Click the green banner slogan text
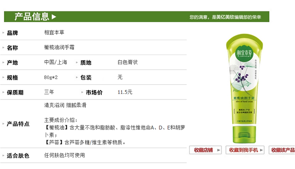The height and width of the screenshot is (169, 295). point(225,17)
